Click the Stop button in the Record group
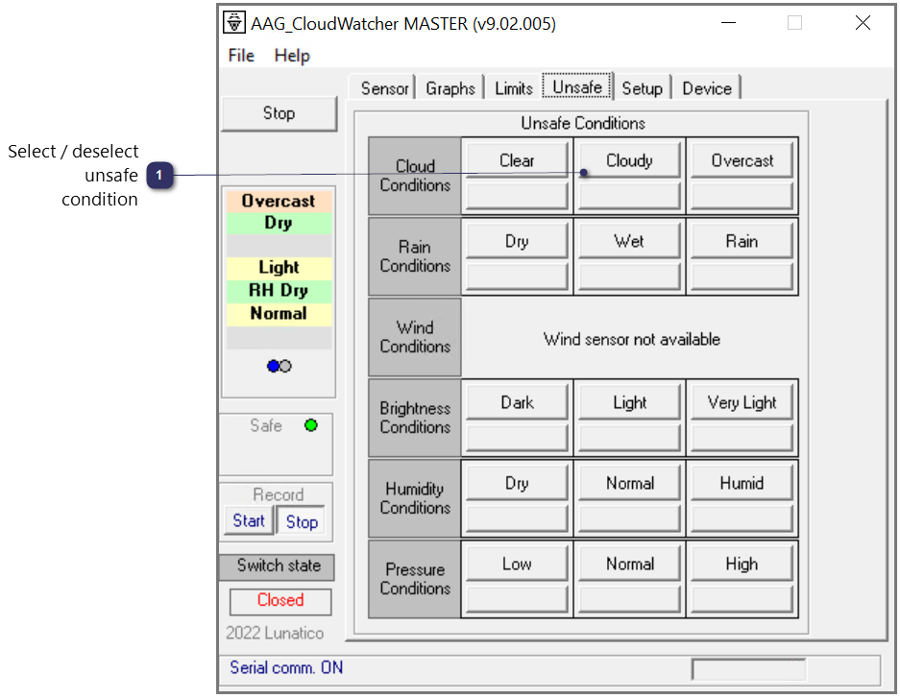This screenshot has height=698, width=900. click(302, 521)
